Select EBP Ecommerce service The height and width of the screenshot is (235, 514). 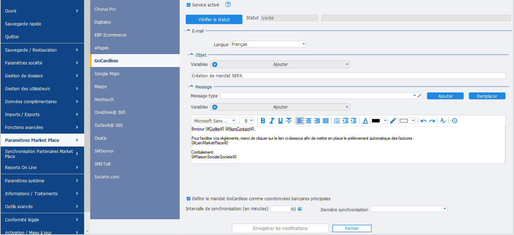pos(135,35)
